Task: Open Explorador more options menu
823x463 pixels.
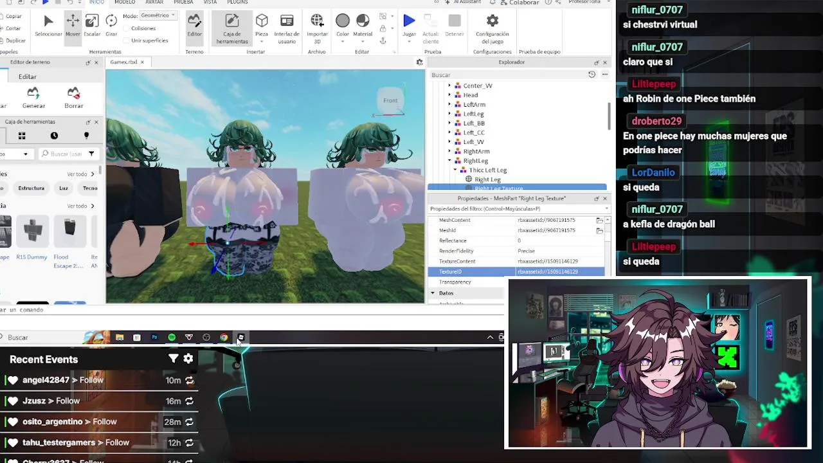Action: [x=604, y=75]
